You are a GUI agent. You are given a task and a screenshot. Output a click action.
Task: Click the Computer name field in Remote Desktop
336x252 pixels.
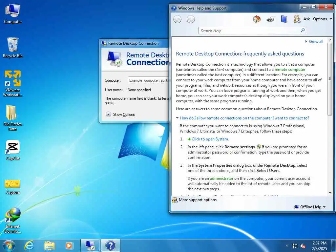pyautogui.click(x=148, y=80)
